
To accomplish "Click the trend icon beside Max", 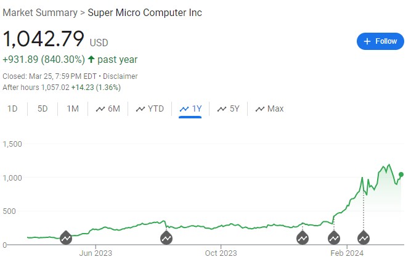I will [x=260, y=109].
